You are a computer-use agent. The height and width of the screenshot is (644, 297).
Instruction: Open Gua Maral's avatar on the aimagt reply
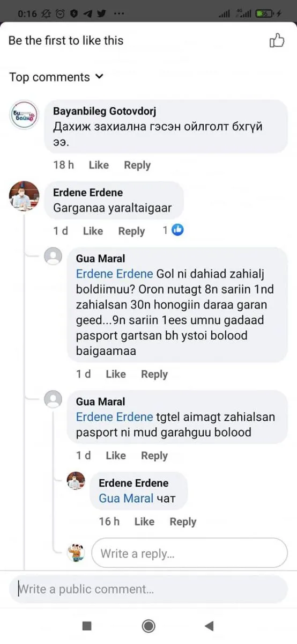click(x=53, y=399)
